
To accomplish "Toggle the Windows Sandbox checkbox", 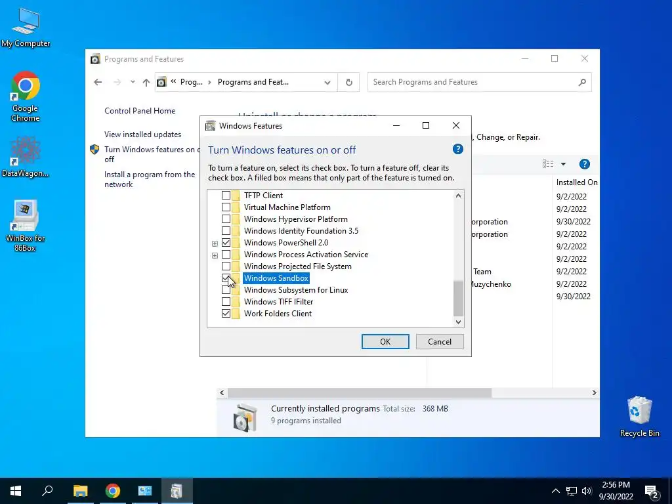I will click(226, 278).
